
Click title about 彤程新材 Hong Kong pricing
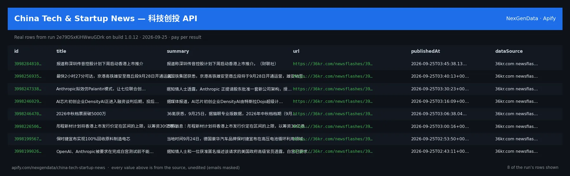pyautogui.click(x=117, y=126)
